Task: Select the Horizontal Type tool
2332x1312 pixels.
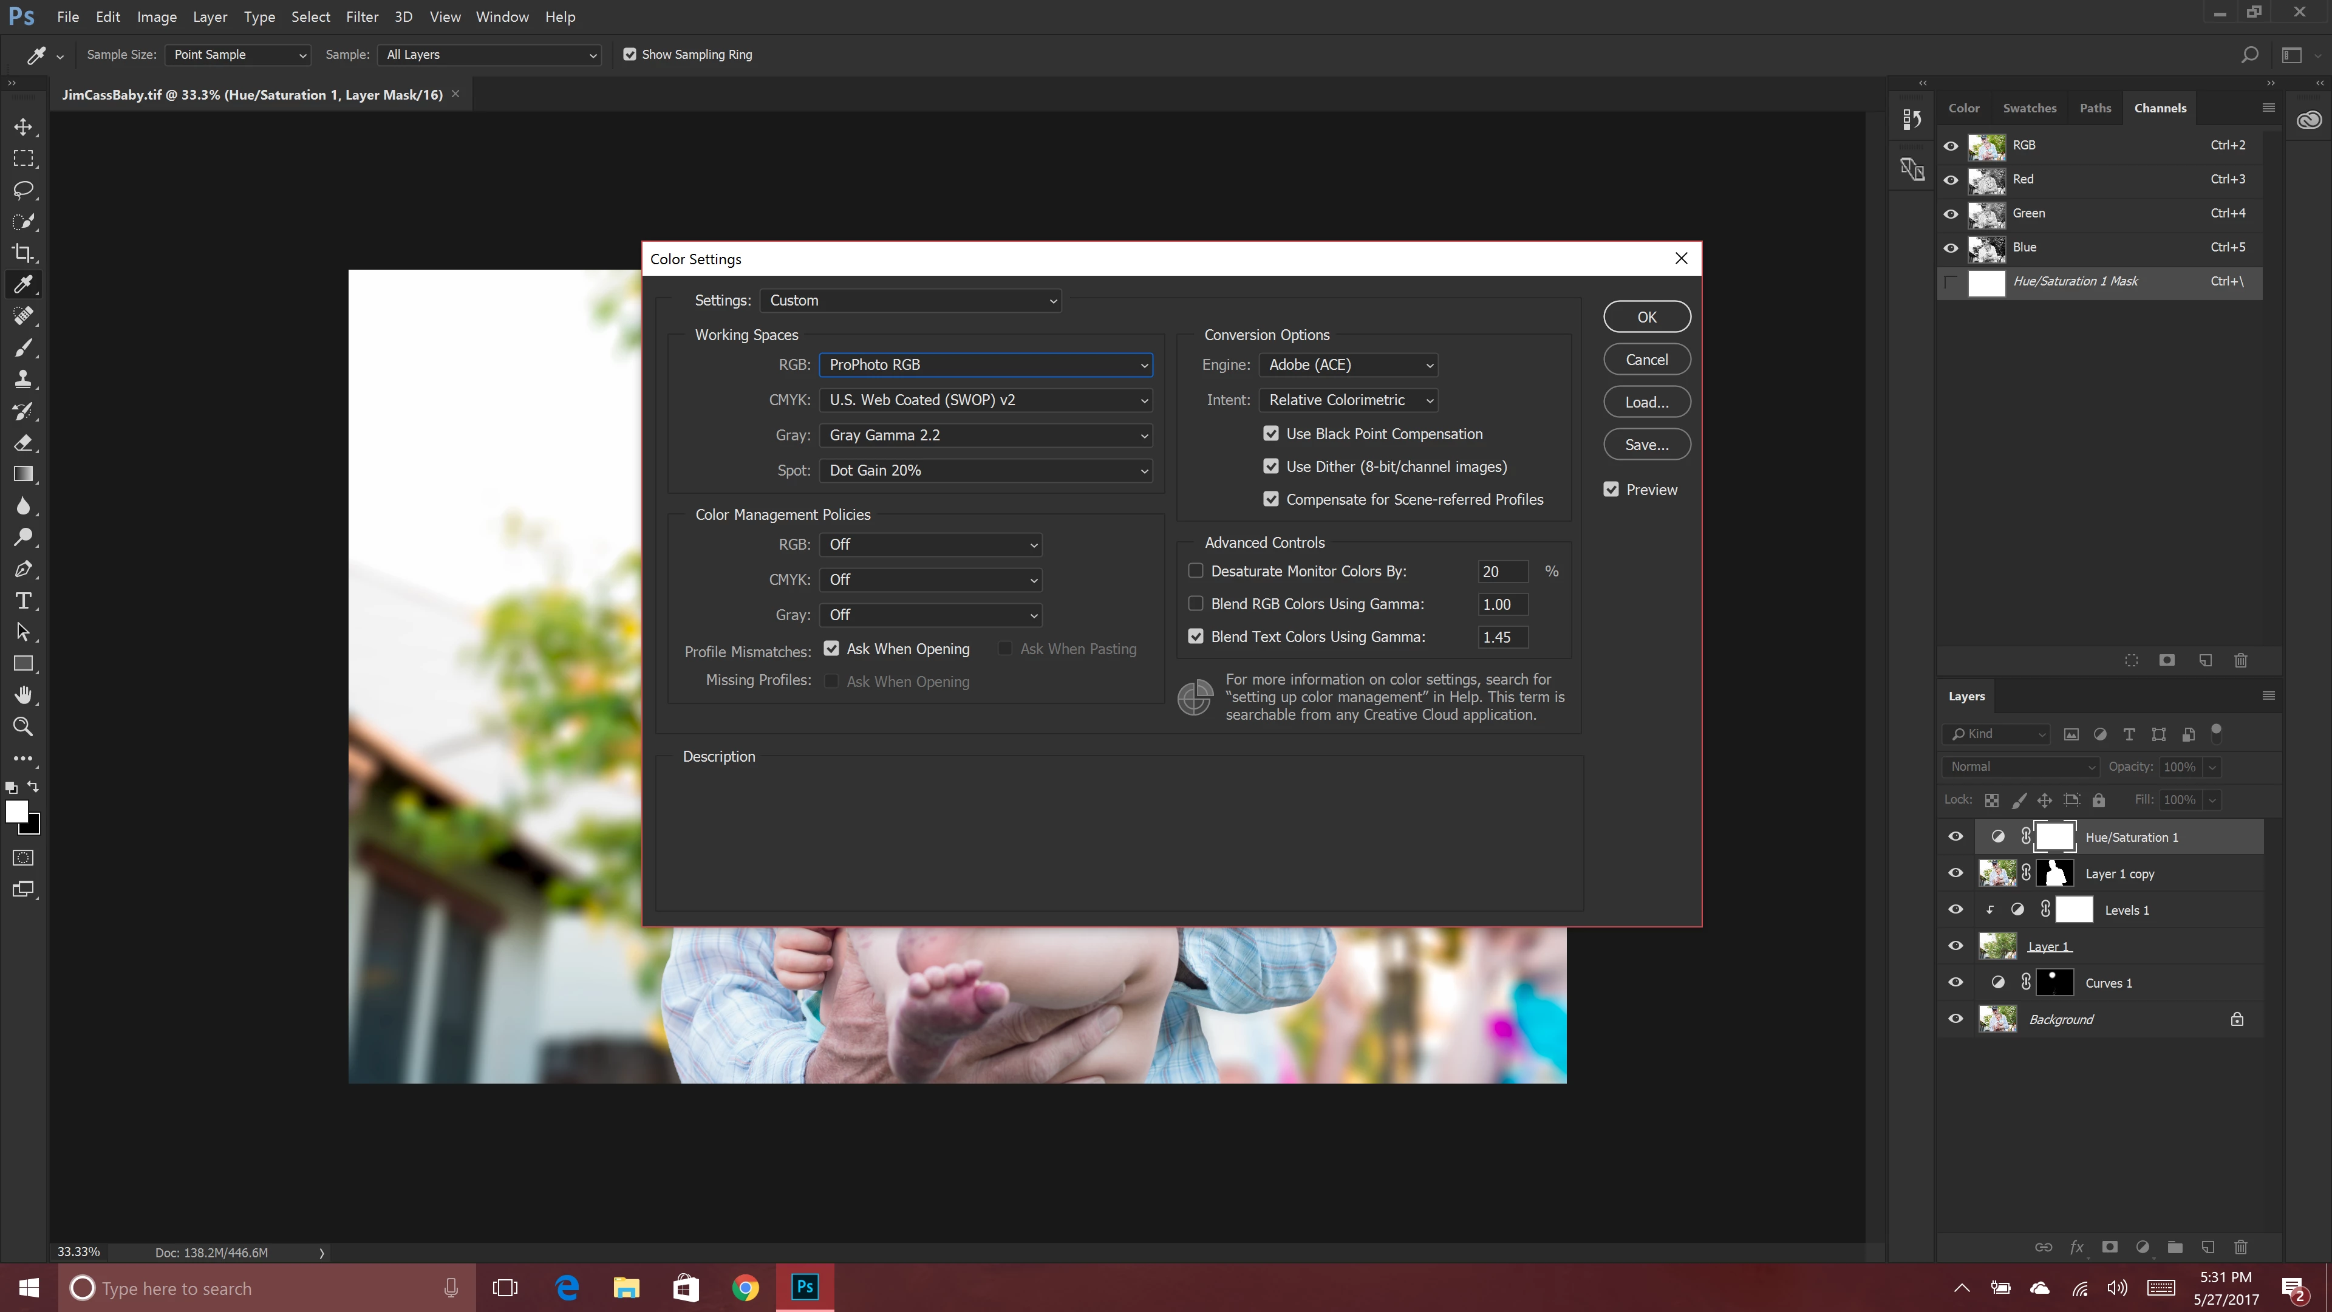Action: coord(24,600)
